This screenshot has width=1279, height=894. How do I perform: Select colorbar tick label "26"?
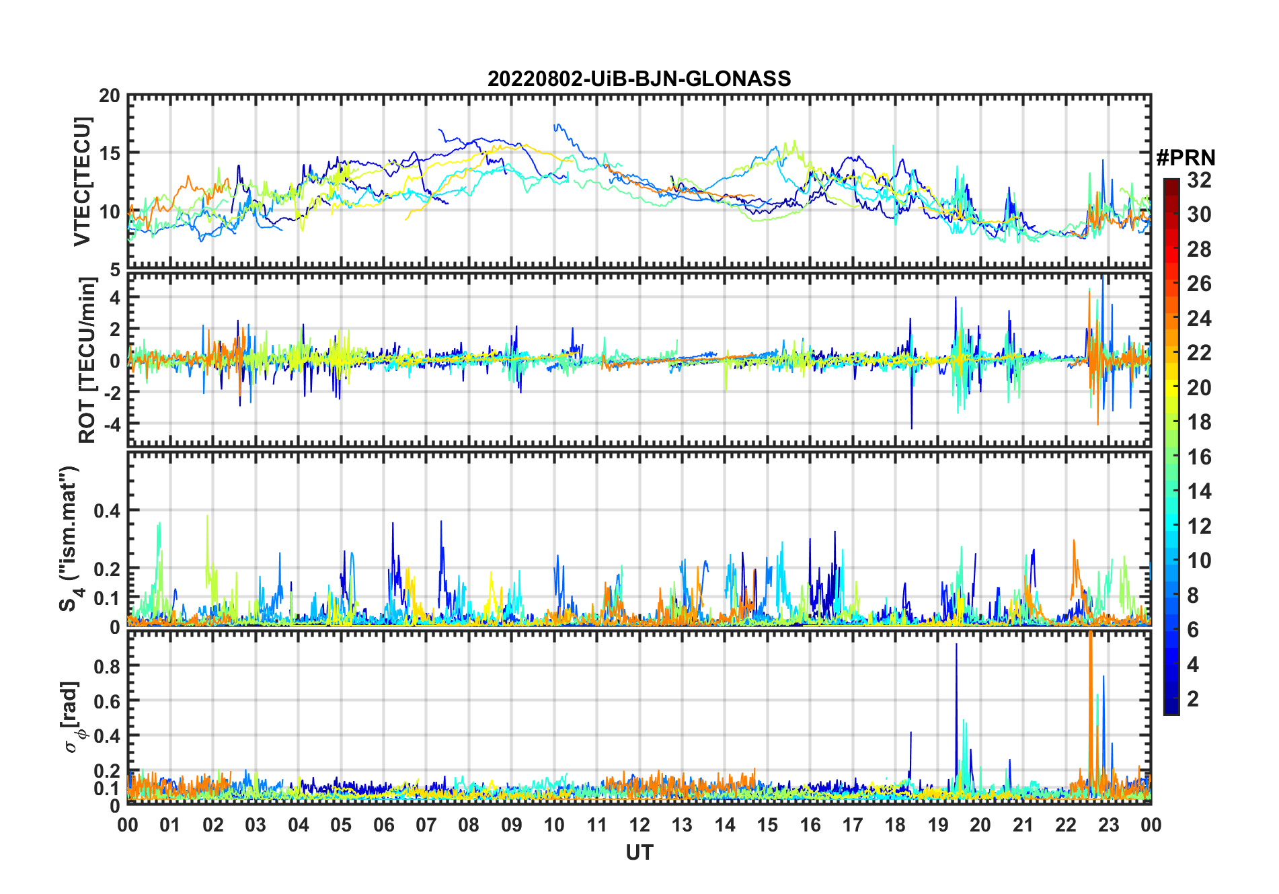[x=1199, y=284]
